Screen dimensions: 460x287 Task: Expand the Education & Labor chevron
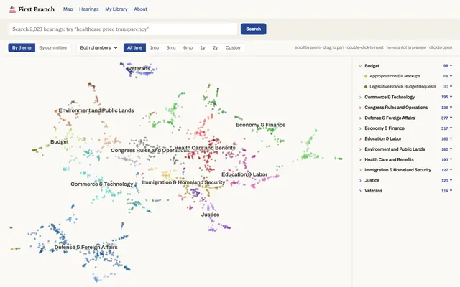click(x=360, y=138)
